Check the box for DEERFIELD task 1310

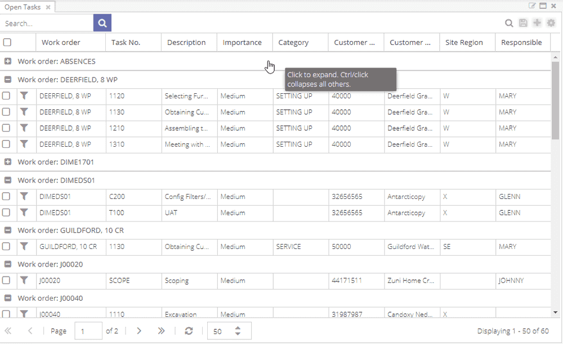tap(6, 144)
